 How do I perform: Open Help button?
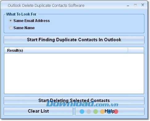pos(110,111)
